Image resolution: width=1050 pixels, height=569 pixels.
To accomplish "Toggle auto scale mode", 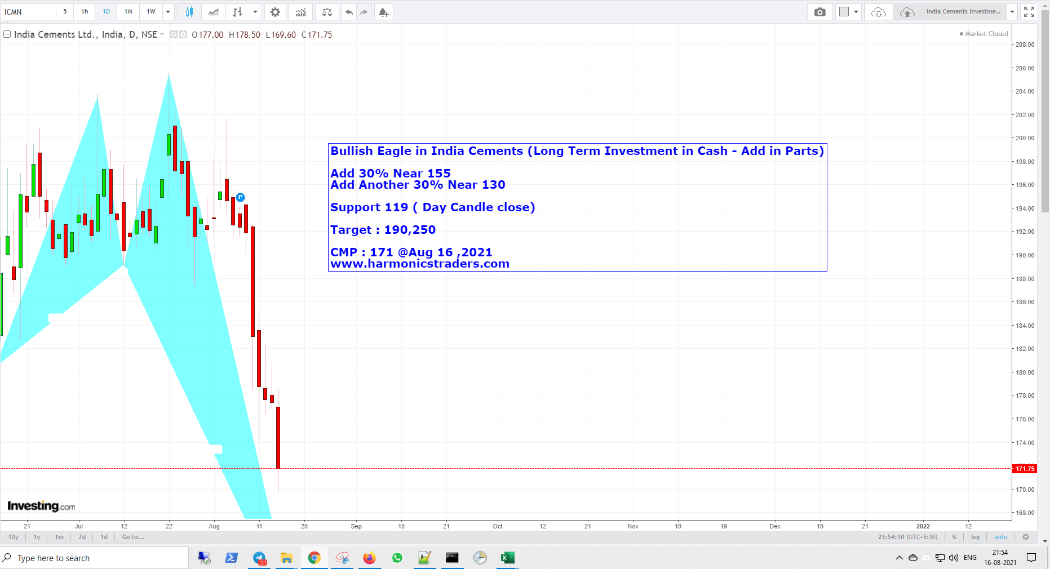I will click(x=1000, y=537).
